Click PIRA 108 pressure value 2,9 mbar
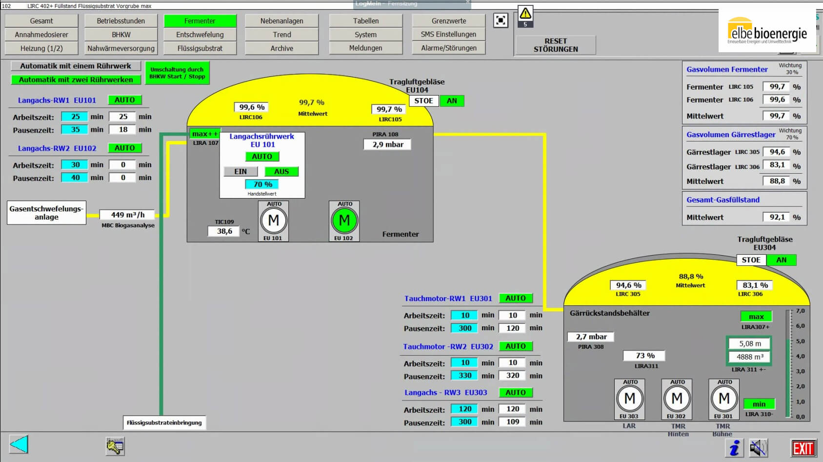This screenshot has height=462, width=823. click(x=387, y=144)
